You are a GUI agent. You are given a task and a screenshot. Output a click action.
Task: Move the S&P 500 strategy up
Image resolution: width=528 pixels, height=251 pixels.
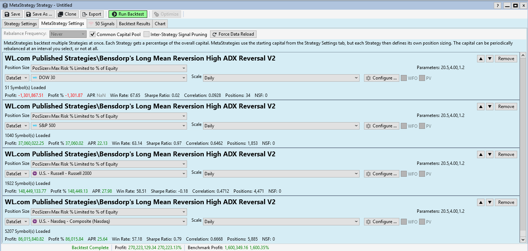tap(481, 107)
